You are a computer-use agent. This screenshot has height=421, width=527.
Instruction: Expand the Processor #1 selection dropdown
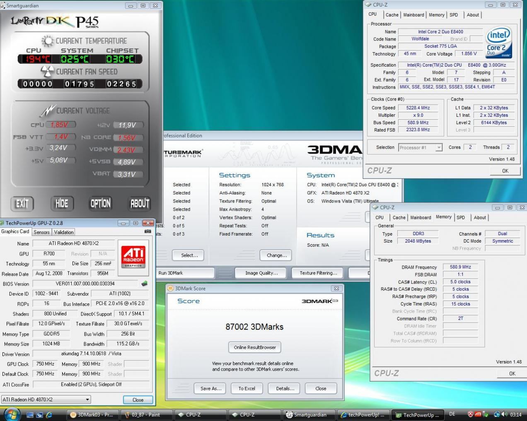(x=420, y=148)
